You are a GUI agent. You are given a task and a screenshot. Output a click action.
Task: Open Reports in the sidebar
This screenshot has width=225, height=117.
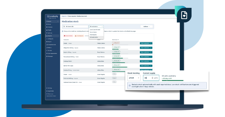tap(52, 36)
